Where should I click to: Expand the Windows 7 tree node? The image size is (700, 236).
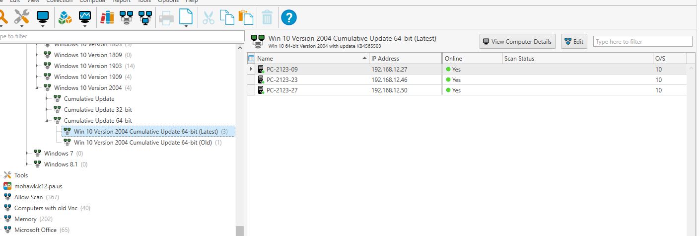(x=27, y=154)
